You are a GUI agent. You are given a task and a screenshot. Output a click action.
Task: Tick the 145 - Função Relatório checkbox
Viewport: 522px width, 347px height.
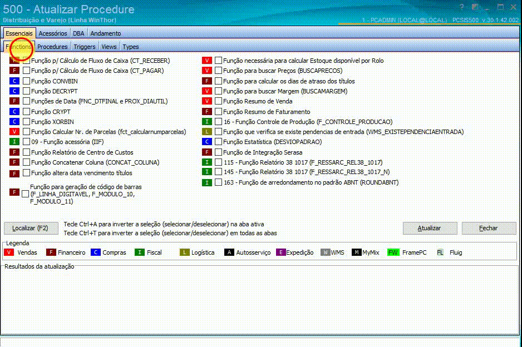[218, 172]
